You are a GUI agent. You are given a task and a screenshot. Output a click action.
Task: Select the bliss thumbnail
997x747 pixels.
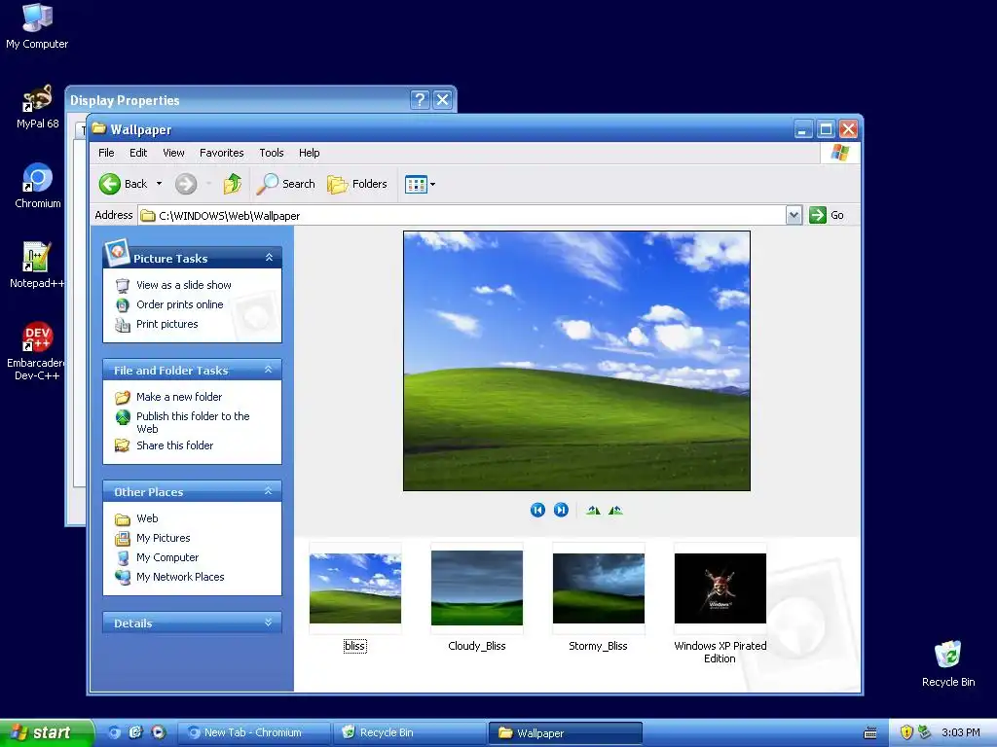click(355, 588)
